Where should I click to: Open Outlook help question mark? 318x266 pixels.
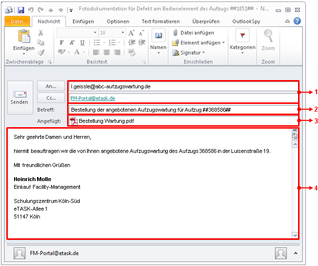coord(297,21)
